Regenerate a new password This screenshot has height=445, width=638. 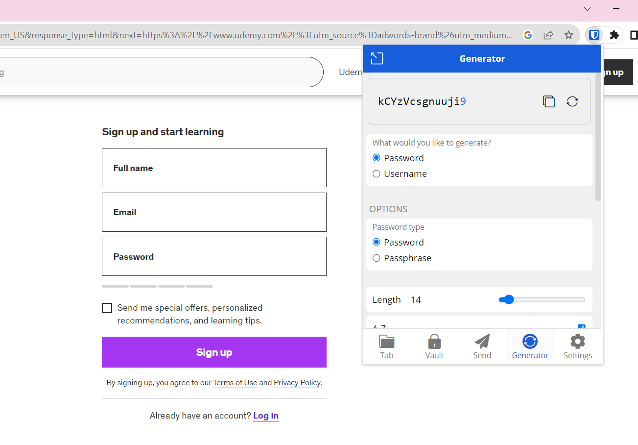pos(572,101)
